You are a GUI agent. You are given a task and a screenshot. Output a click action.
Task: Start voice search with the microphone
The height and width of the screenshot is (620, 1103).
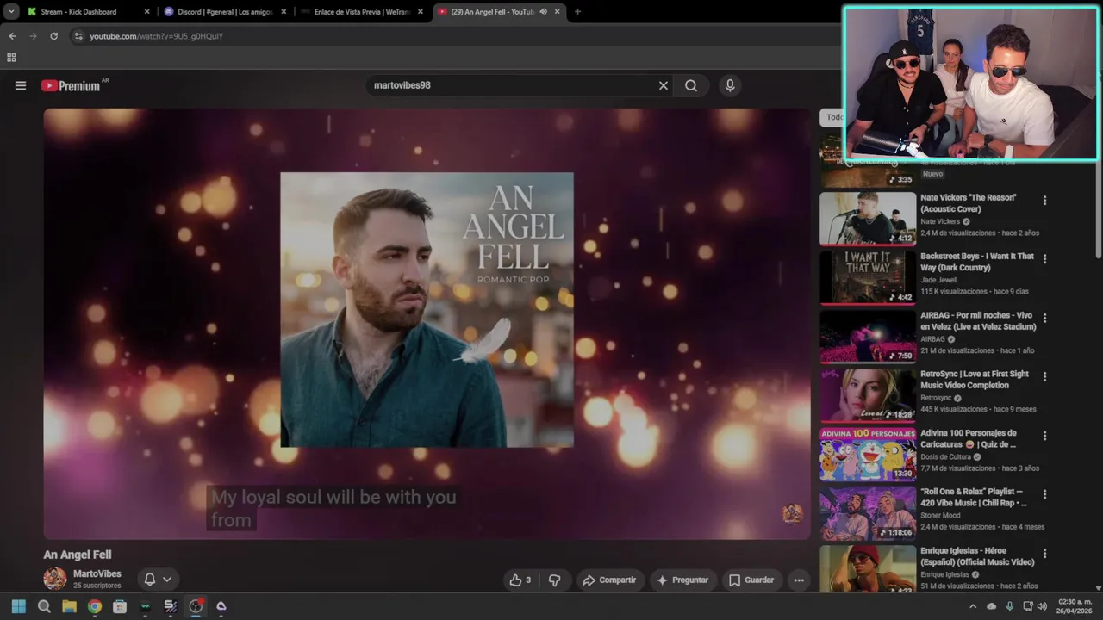pyautogui.click(x=730, y=85)
